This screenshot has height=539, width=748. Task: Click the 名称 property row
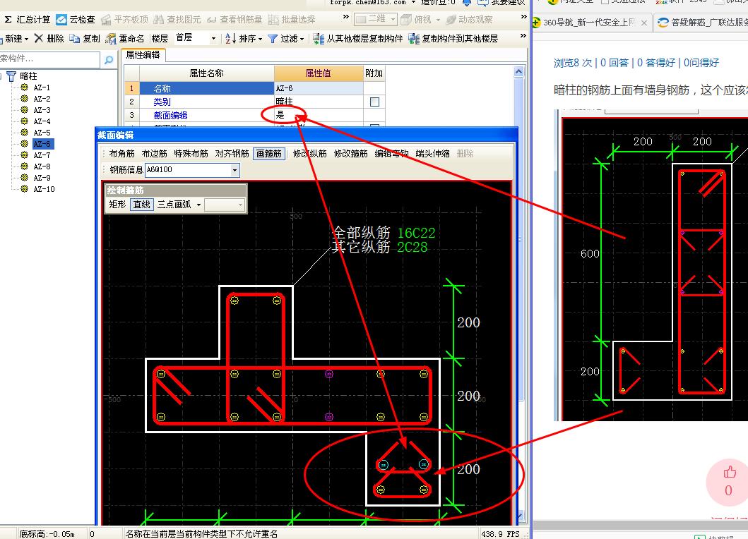[206, 88]
